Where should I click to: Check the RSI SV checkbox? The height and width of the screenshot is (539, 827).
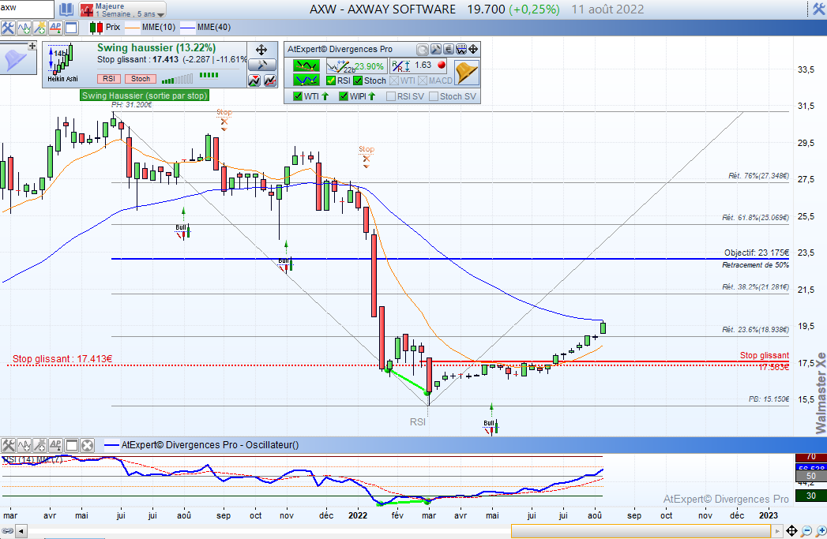(391, 96)
